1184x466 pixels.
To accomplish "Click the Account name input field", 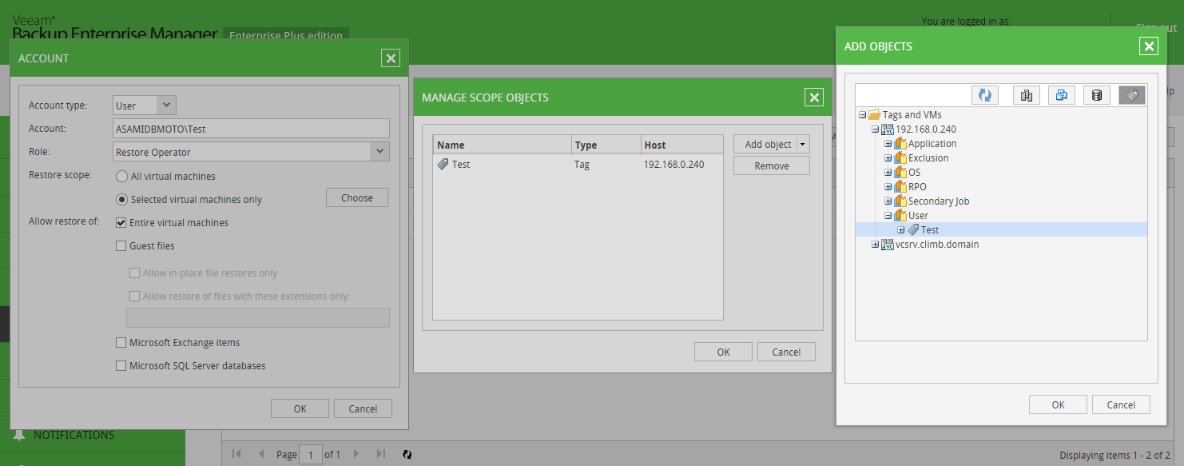I will [251, 129].
